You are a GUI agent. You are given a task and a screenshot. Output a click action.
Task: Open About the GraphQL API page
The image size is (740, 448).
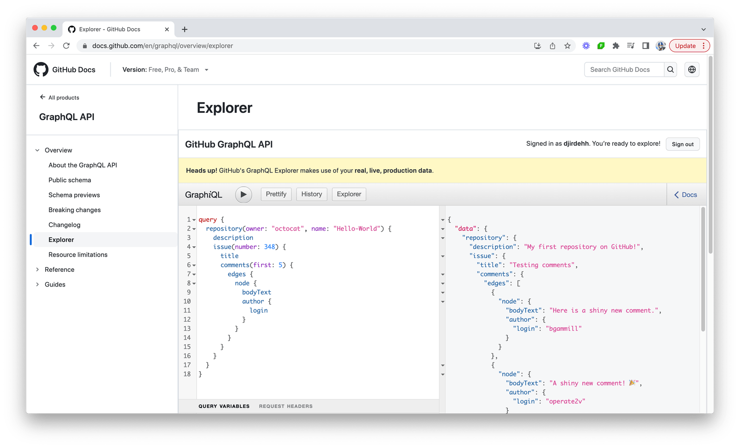pos(83,165)
